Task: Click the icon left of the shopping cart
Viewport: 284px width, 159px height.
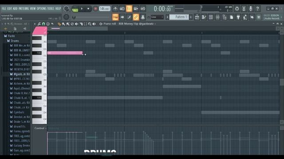Action: pyautogui.click(x=252, y=17)
